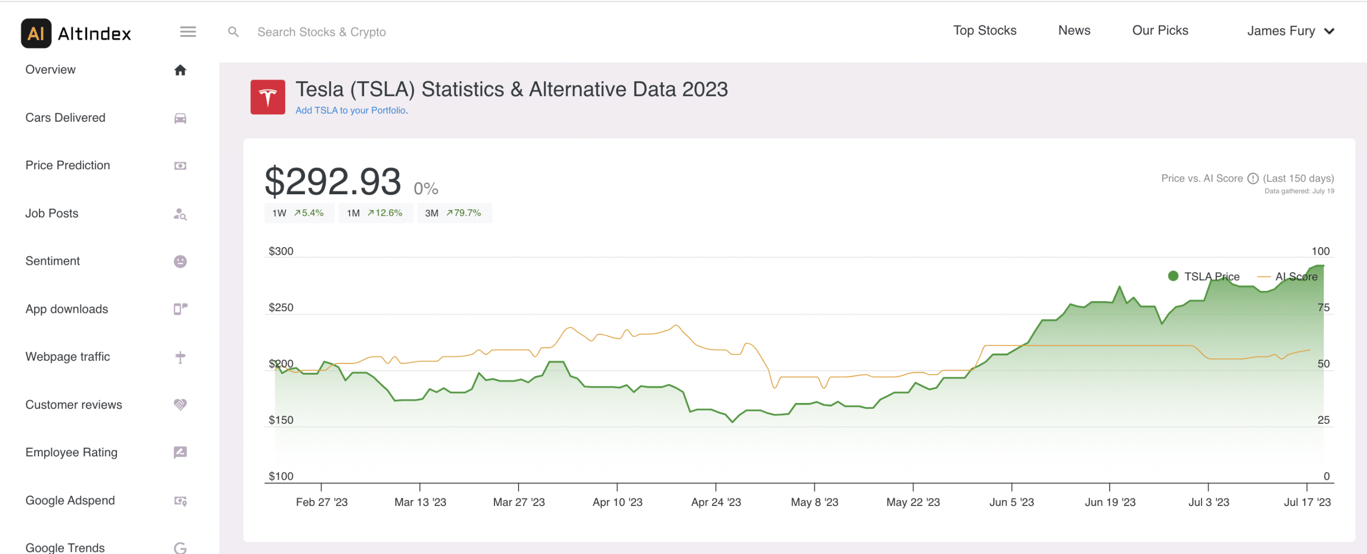Click the Employee Rating review icon
The image size is (1367, 554).
pos(180,453)
